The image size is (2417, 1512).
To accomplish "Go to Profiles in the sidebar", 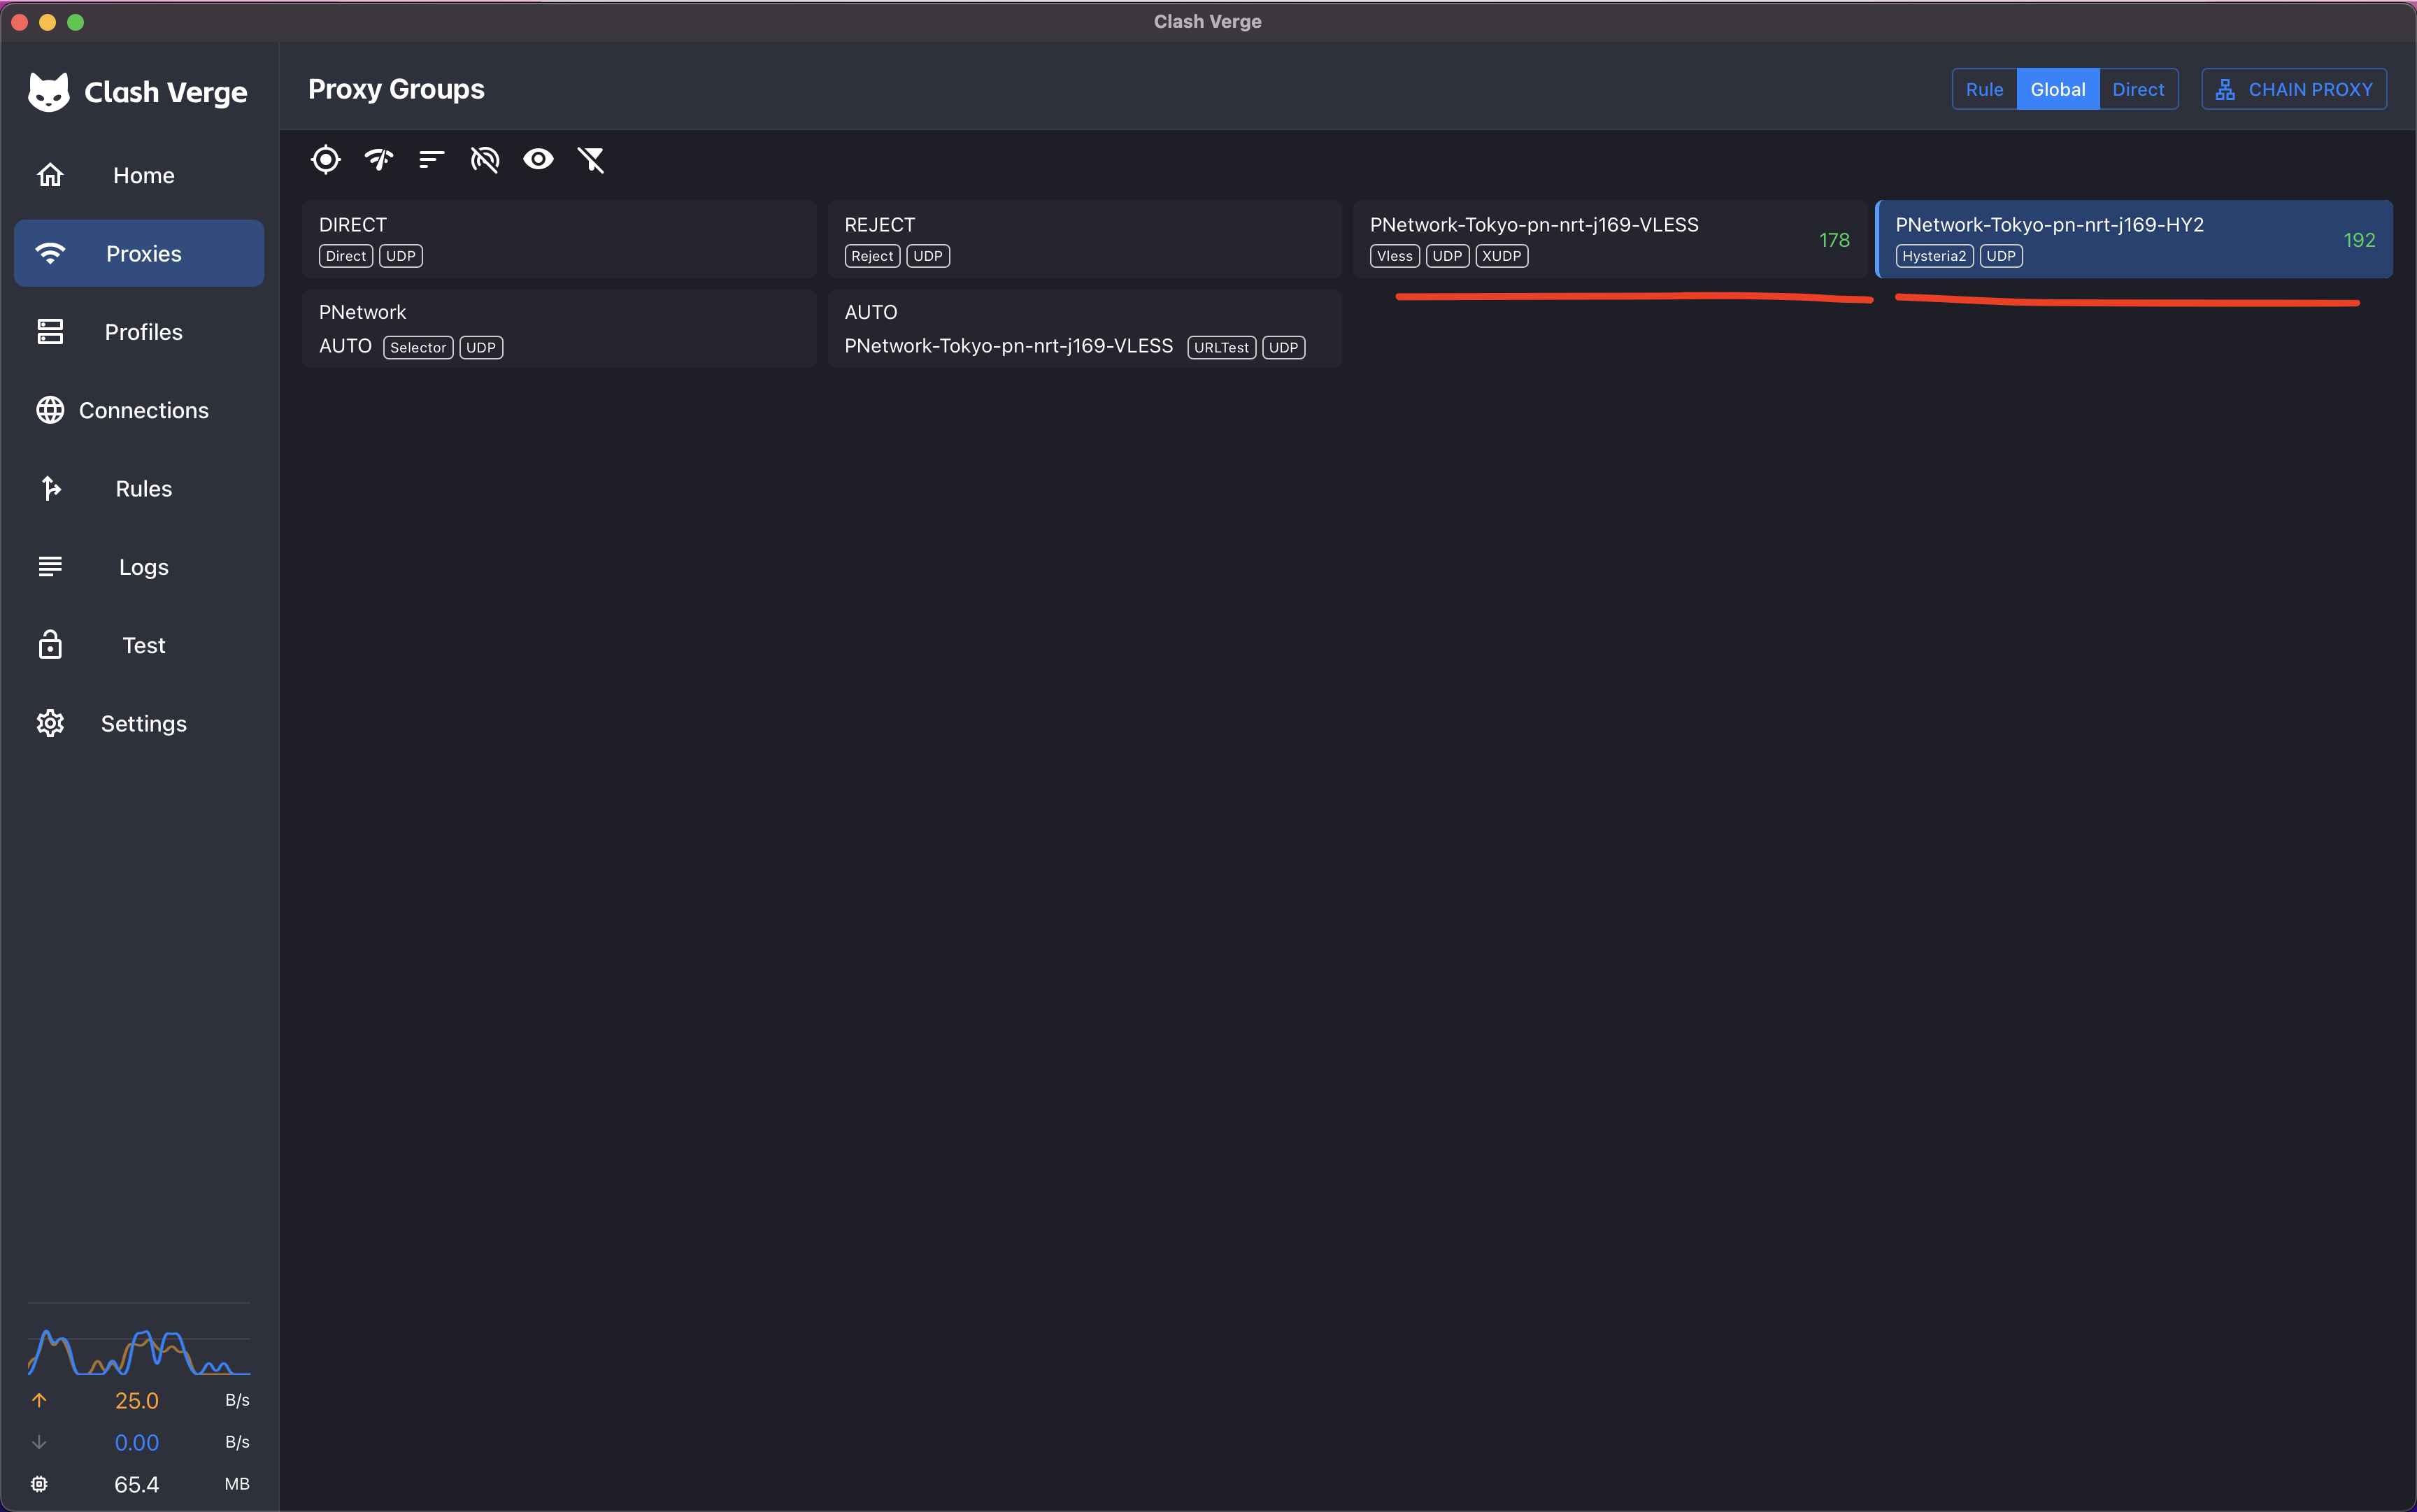I will 139,332.
